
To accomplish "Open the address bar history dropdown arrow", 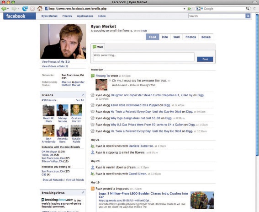I will 185,9.
